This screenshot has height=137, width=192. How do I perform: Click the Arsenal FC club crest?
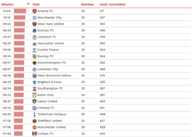[34, 11]
